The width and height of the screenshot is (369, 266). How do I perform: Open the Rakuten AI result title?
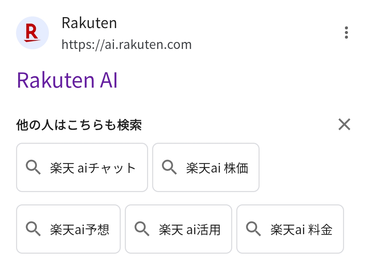tap(67, 80)
